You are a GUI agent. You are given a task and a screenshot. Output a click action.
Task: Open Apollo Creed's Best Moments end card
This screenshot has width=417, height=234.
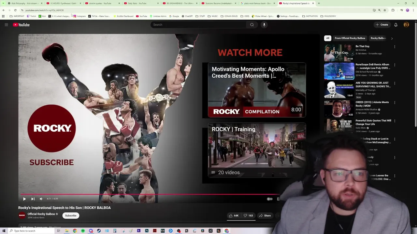click(257, 90)
